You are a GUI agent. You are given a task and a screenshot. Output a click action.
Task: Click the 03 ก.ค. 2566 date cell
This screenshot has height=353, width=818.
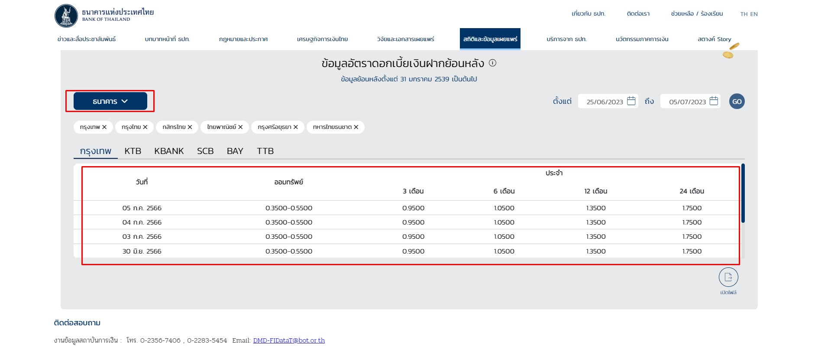tap(142, 237)
